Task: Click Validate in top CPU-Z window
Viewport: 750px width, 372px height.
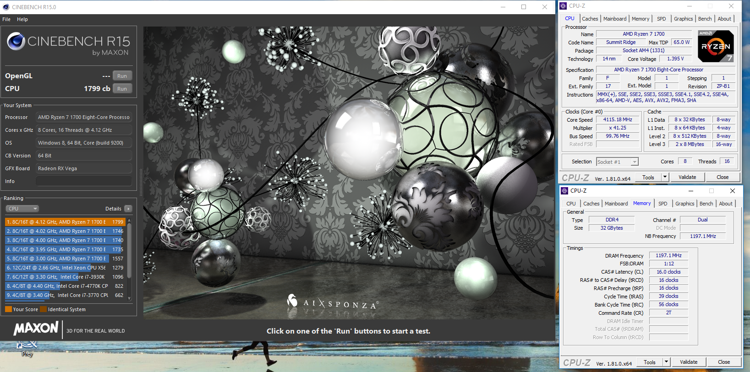Action: (687, 177)
